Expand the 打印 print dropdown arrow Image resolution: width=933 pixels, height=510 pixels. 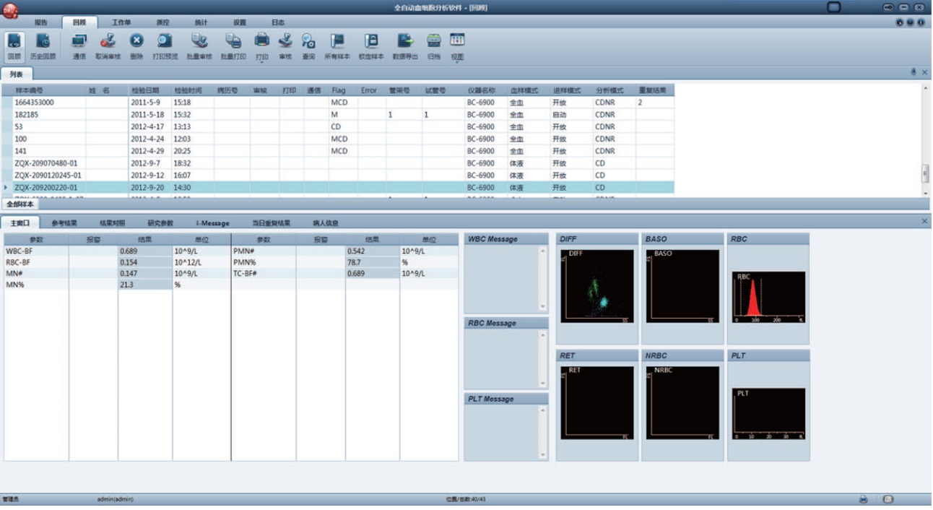pyautogui.click(x=262, y=63)
